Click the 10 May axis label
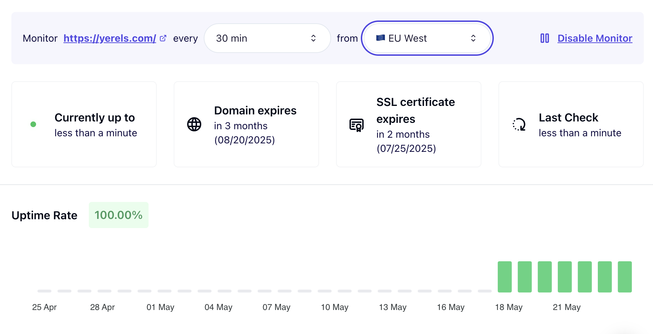Image resolution: width=653 pixels, height=334 pixels. [x=335, y=307]
